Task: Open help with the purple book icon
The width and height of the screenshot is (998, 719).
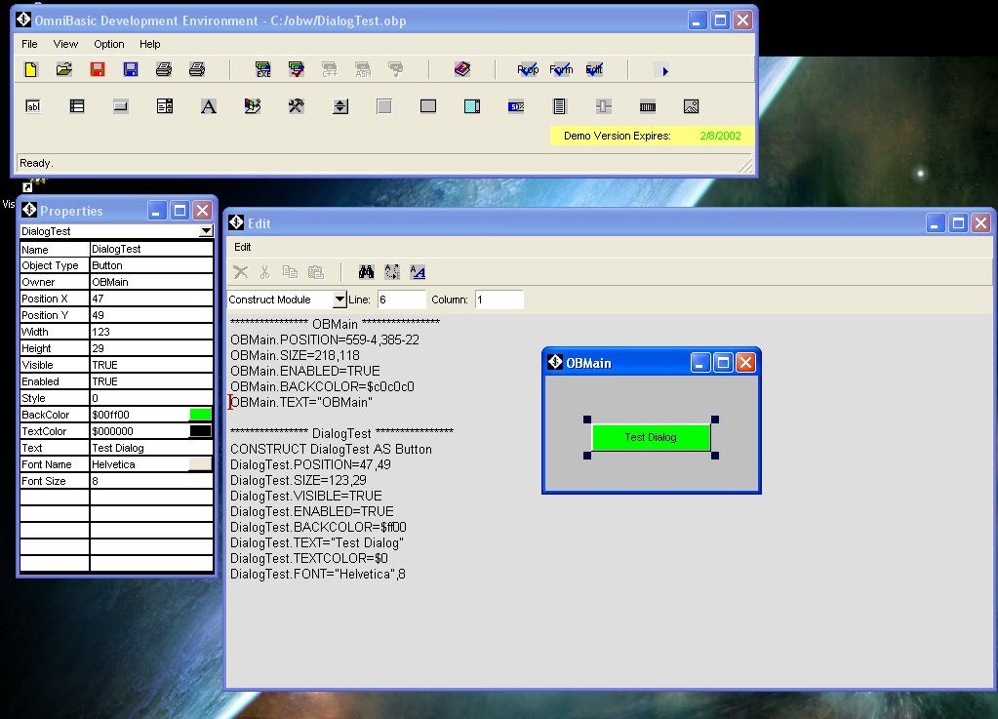Action: click(x=462, y=68)
